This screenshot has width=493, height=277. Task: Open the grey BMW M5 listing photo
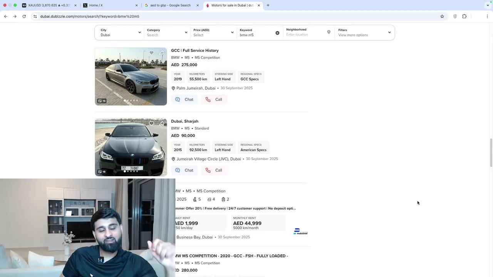tap(131, 77)
